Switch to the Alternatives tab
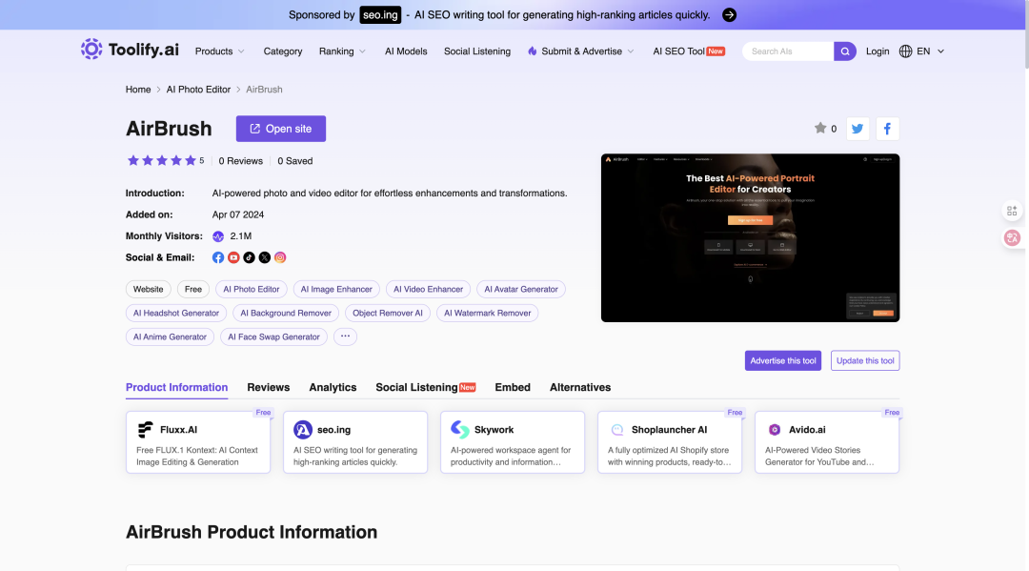Screen dimensions: 1029x571 pyautogui.click(x=580, y=387)
